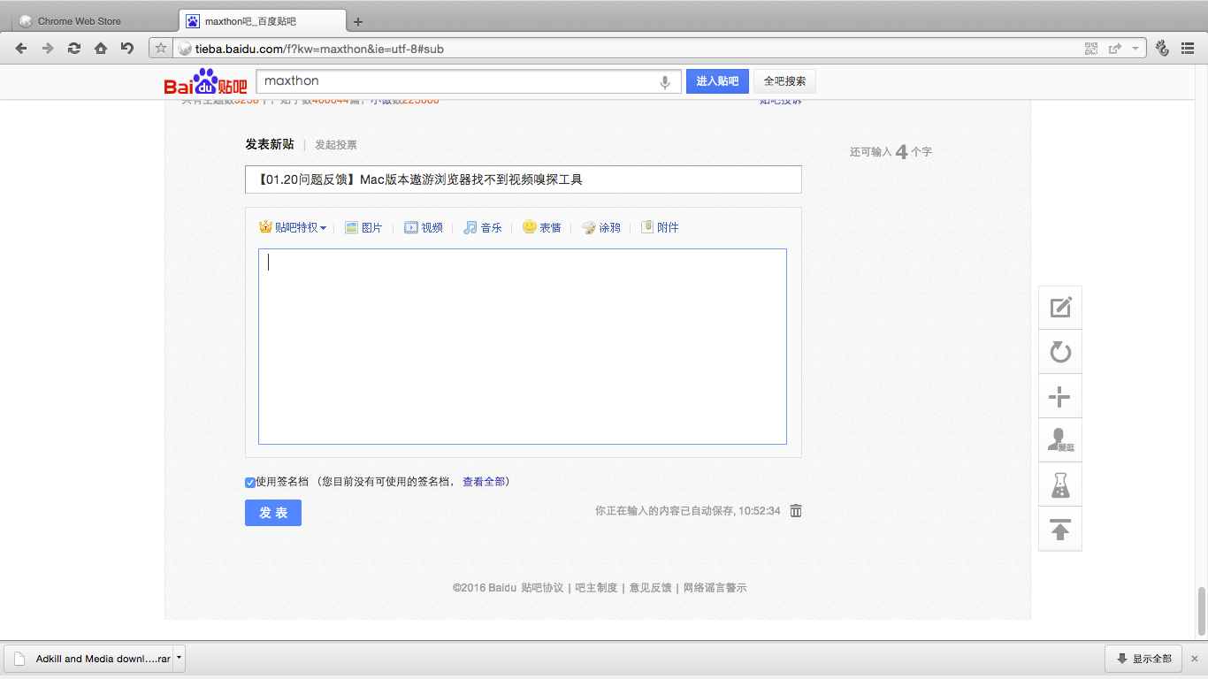
Task: Click the Baidu 贴吧 logo
Action: (205, 81)
